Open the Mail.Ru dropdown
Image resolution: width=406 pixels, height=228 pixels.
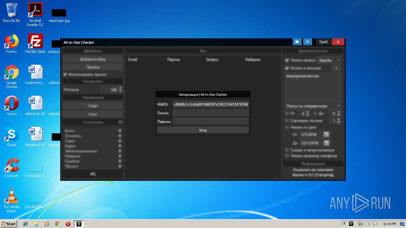[330, 60]
